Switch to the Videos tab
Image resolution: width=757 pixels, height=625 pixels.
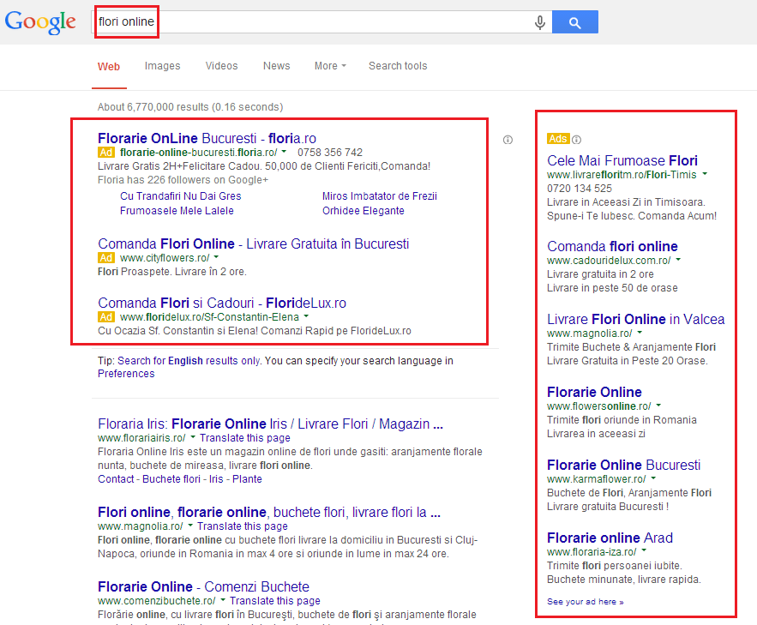point(221,66)
